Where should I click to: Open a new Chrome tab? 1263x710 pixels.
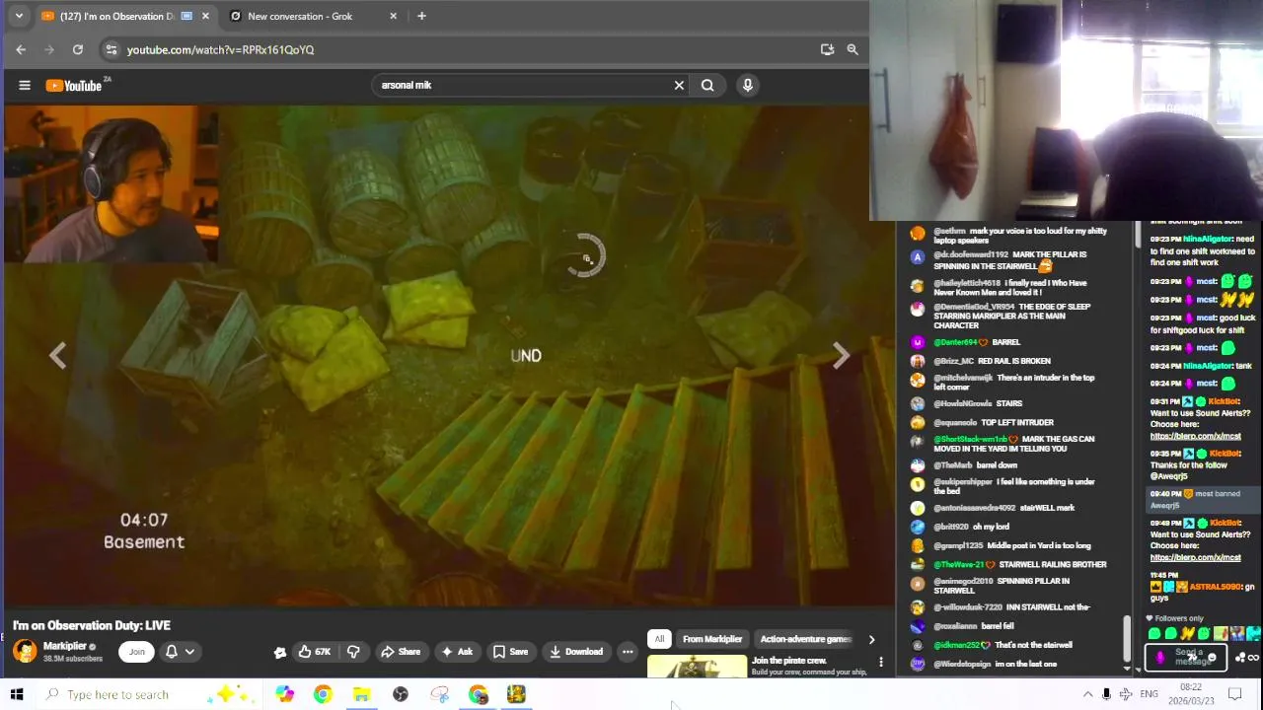(x=421, y=16)
